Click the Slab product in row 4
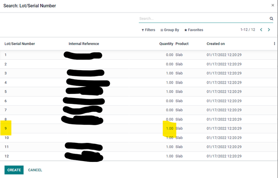 point(179,82)
